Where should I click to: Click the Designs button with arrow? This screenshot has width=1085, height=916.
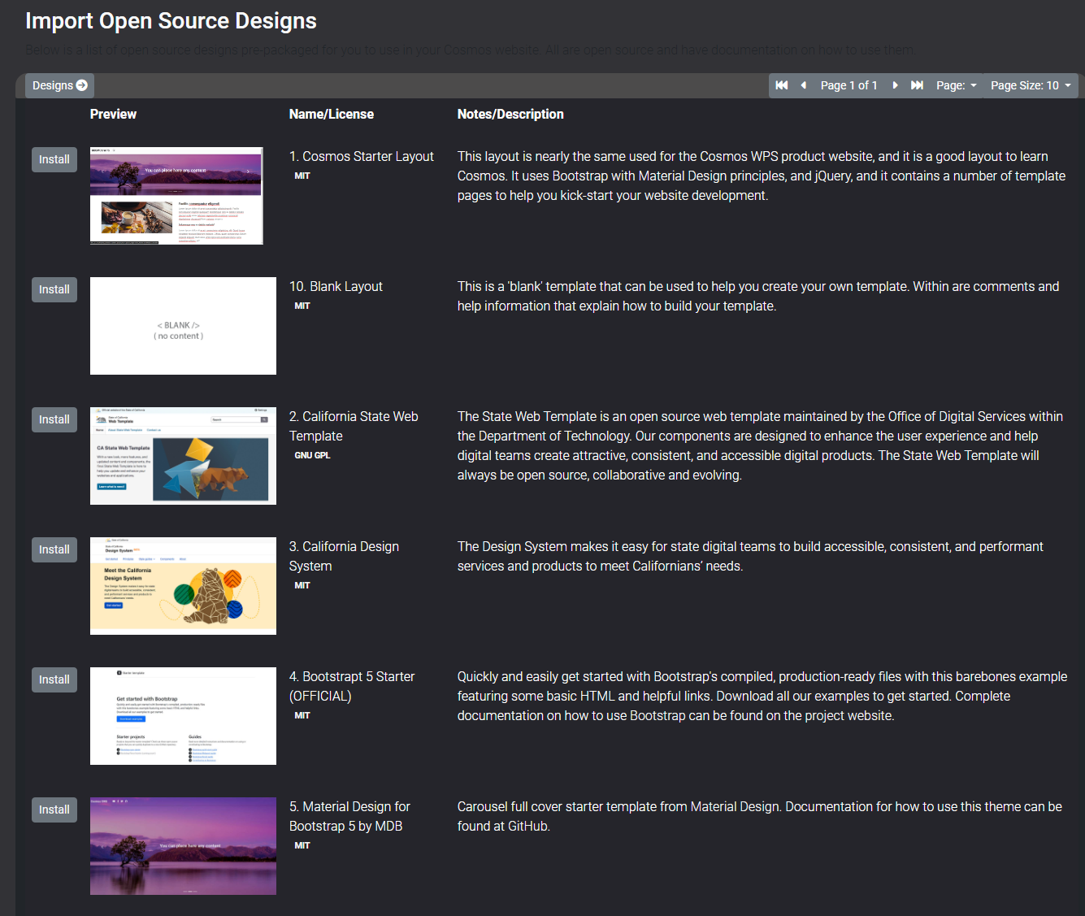(60, 85)
